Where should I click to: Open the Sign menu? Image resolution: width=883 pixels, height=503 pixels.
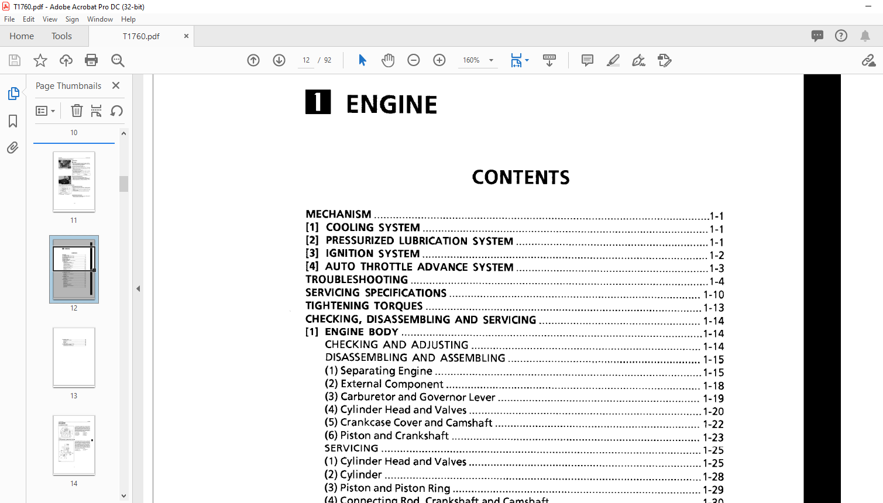(72, 19)
